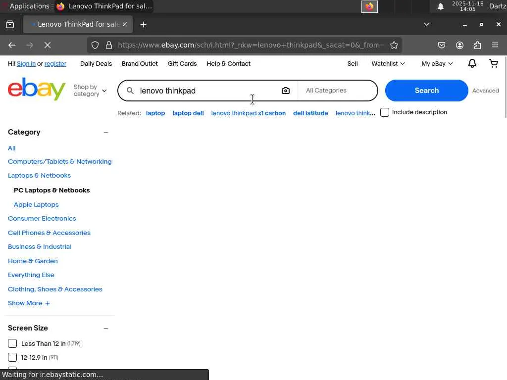Image resolution: width=507 pixels, height=380 pixels.
Task: Open the Applications menu
Action: pos(29,6)
